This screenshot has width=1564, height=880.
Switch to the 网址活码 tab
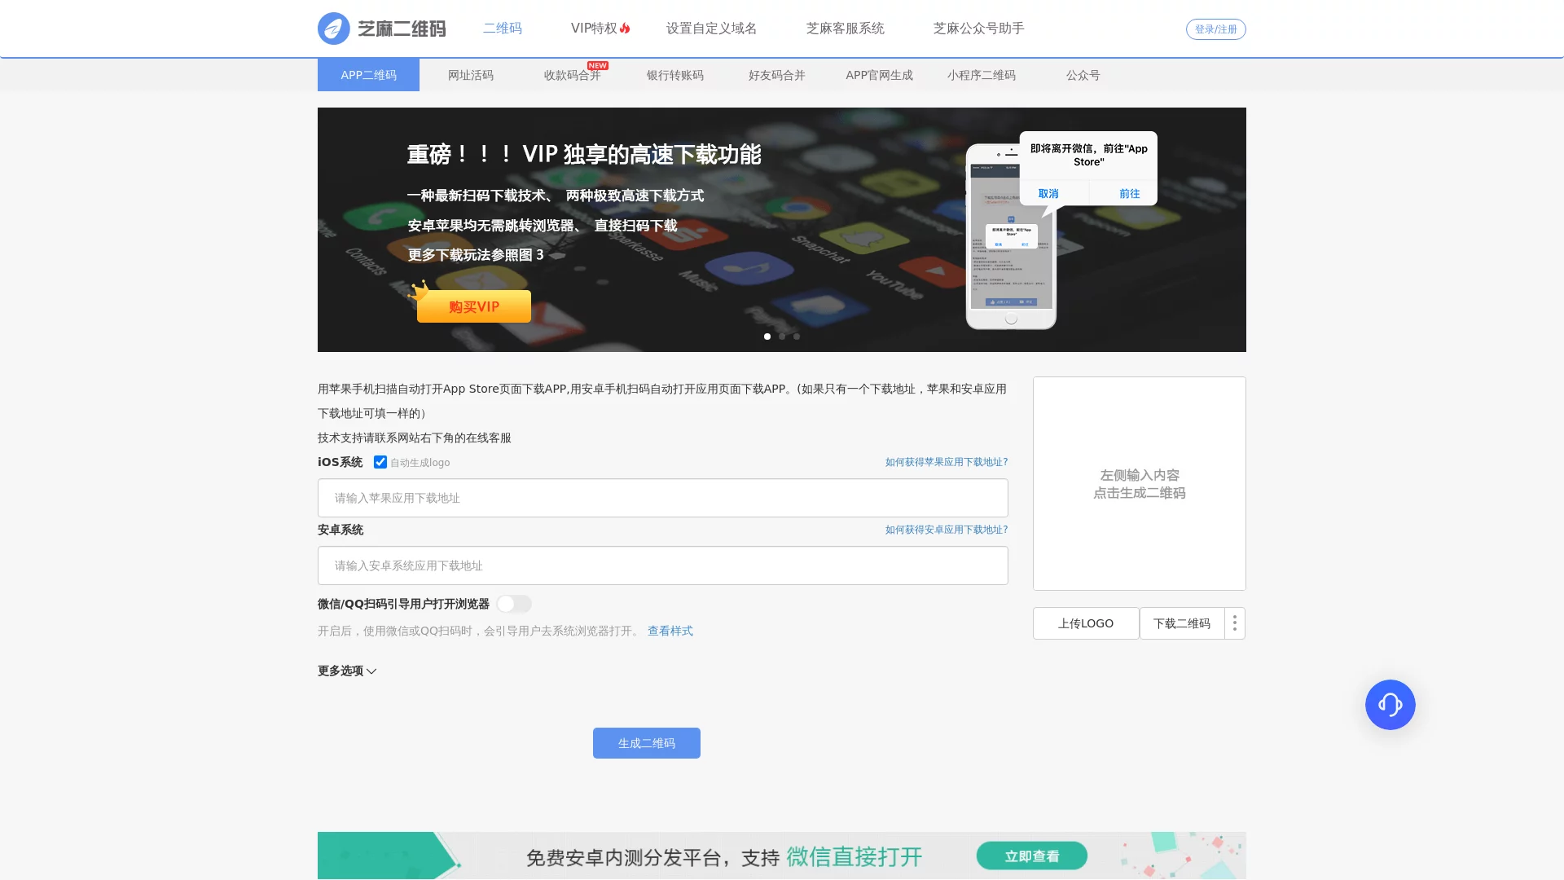pos(470,75)
